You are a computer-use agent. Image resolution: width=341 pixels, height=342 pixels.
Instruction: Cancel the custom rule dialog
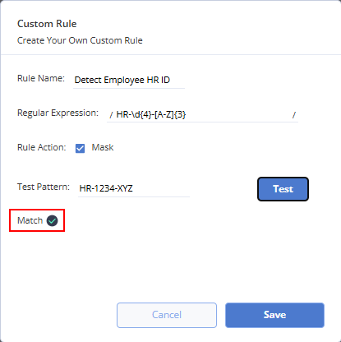pos(167,315)
